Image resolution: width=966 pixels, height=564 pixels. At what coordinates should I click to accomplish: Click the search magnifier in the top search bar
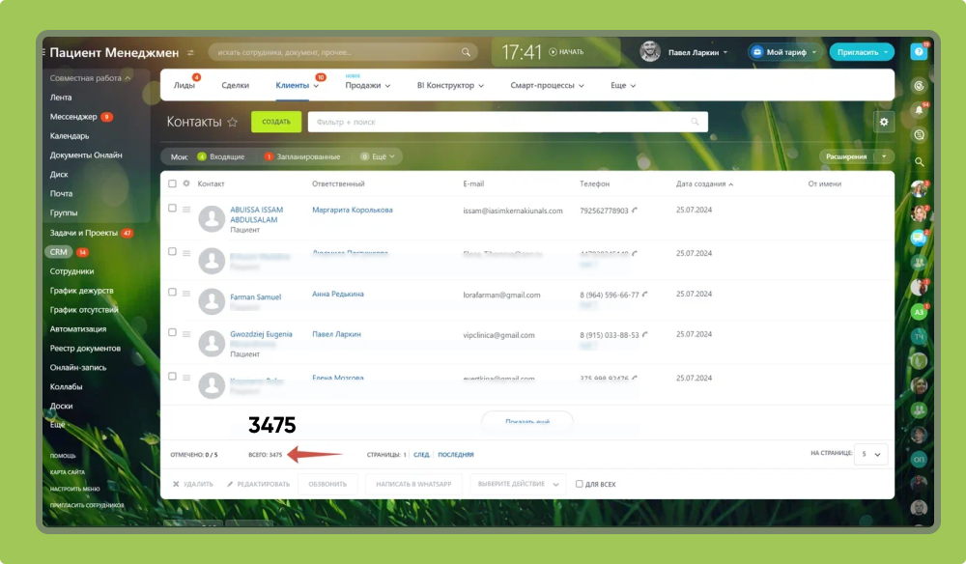[466, 52]
